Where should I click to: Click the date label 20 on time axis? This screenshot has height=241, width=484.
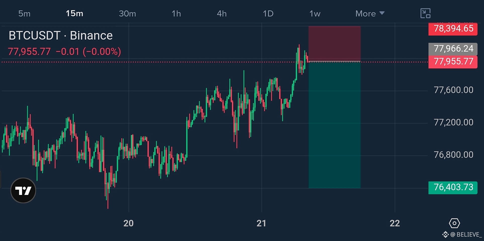[x=128, y=223]
